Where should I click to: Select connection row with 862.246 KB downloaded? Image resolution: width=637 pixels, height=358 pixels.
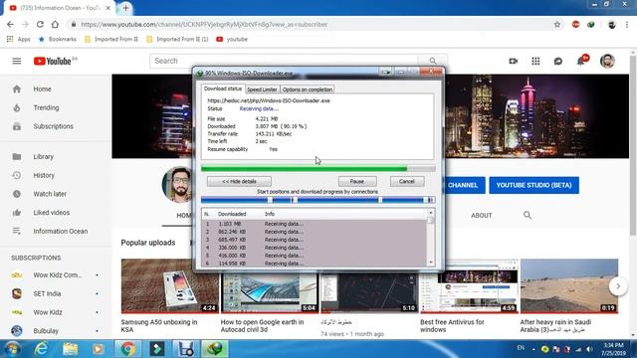[315, 232]
